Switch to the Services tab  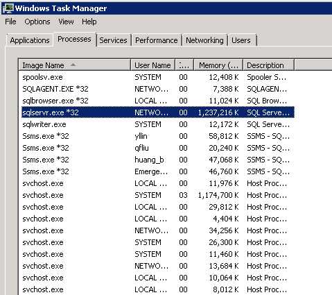[113, 40]
